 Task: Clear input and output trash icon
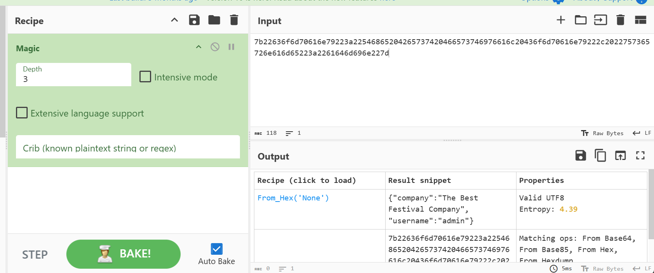620,20
